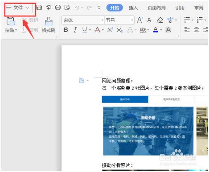Toggle italic formatting I

click(x=75, y=30)
